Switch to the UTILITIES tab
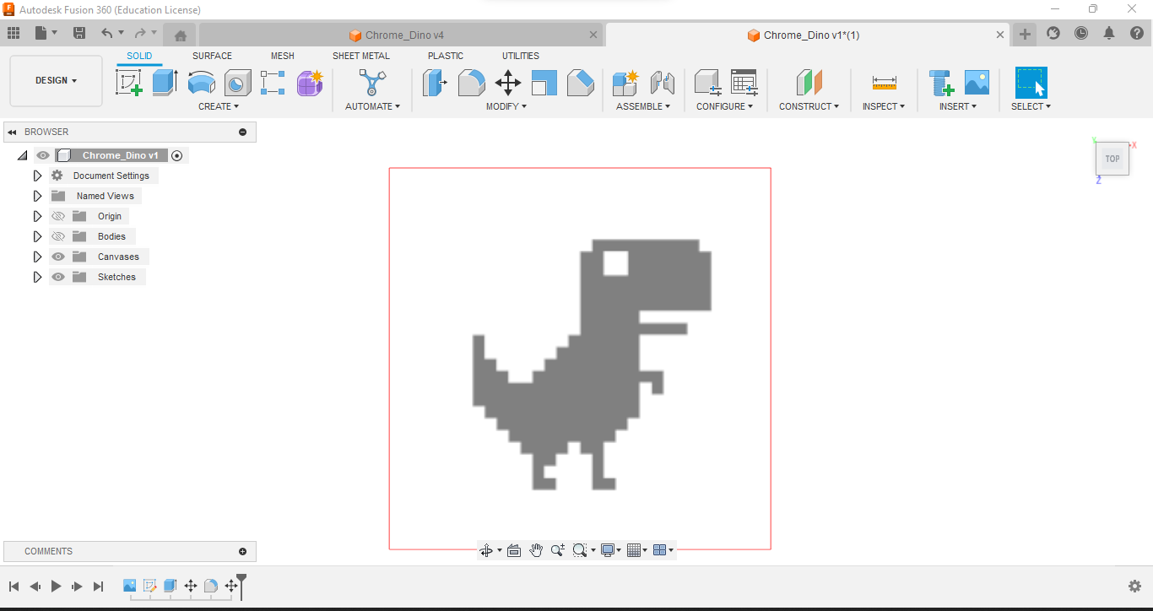The width and height of the screenshot is (1153, 611). click(521, 56)
